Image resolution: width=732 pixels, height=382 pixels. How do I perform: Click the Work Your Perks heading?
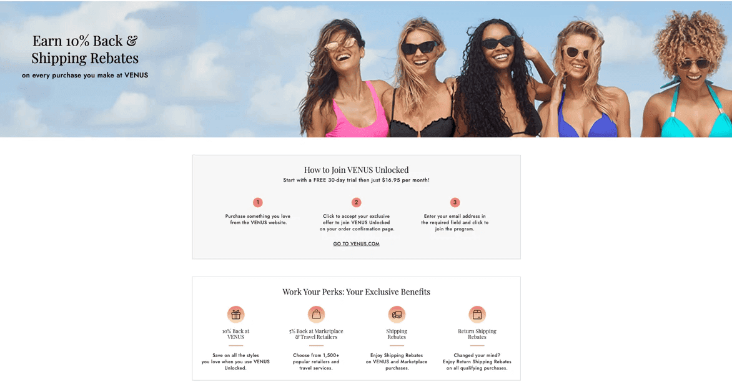[x=356, y=292]
